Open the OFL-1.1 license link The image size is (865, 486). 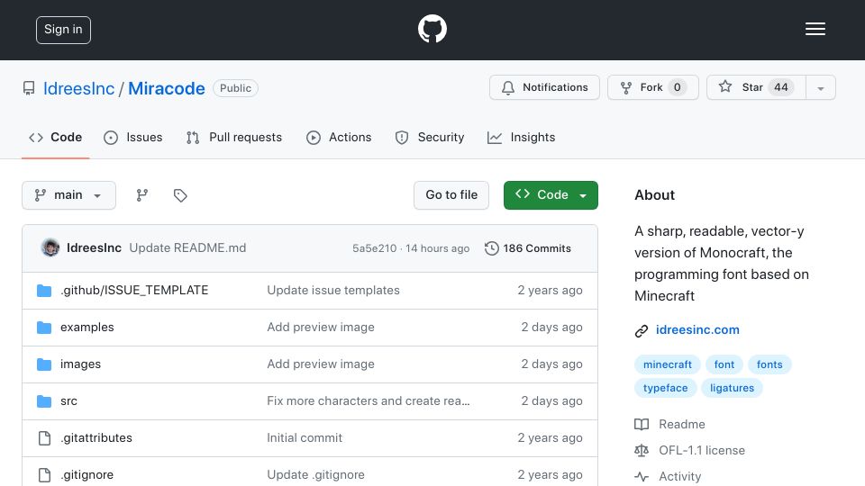point(702,450)
